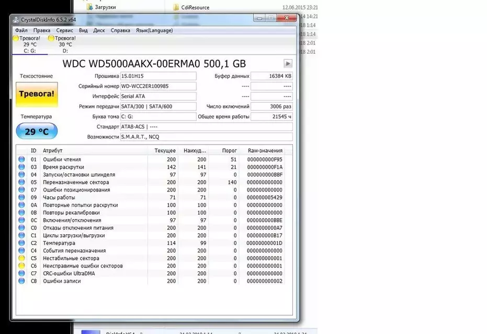Click the CrystalDiskInfo title bar icon
This screenshot has height=334, width=487.
click(x=16, y=19)
